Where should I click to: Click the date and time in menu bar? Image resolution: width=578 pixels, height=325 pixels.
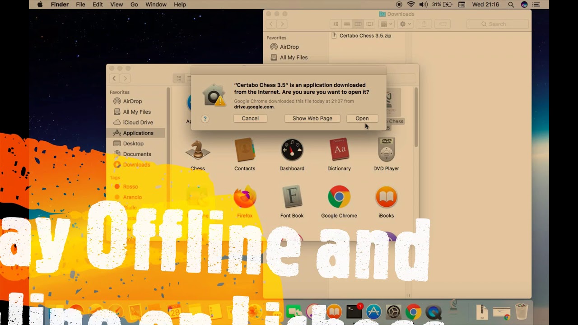click(x=485, y=5)
